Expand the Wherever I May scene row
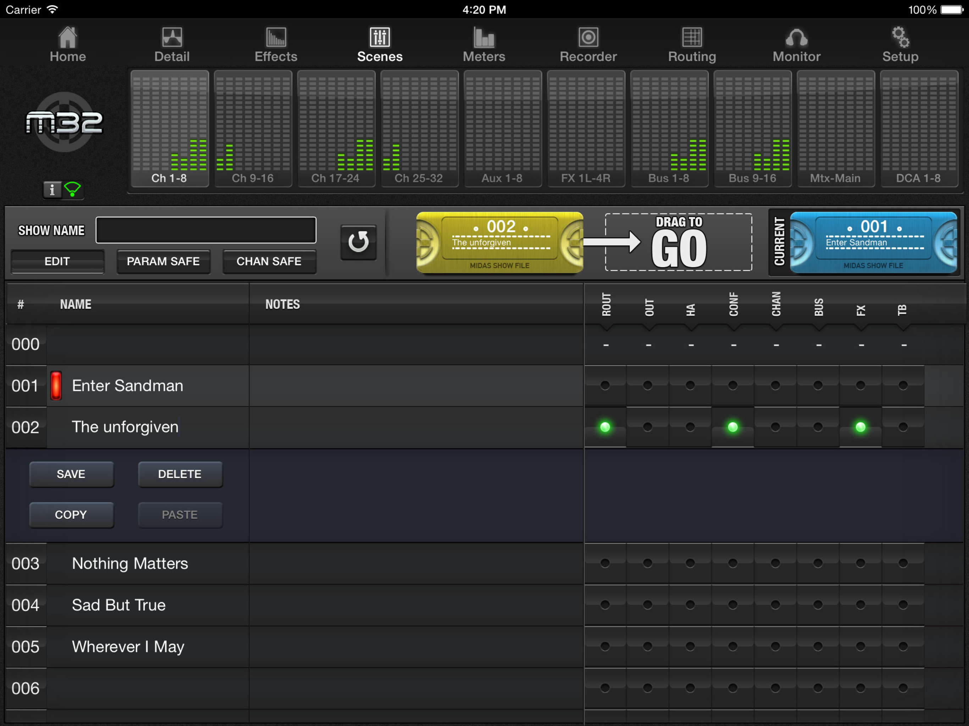Image resolution: width=969 pixels, height=726 pixels. click(x=127, y=646)
